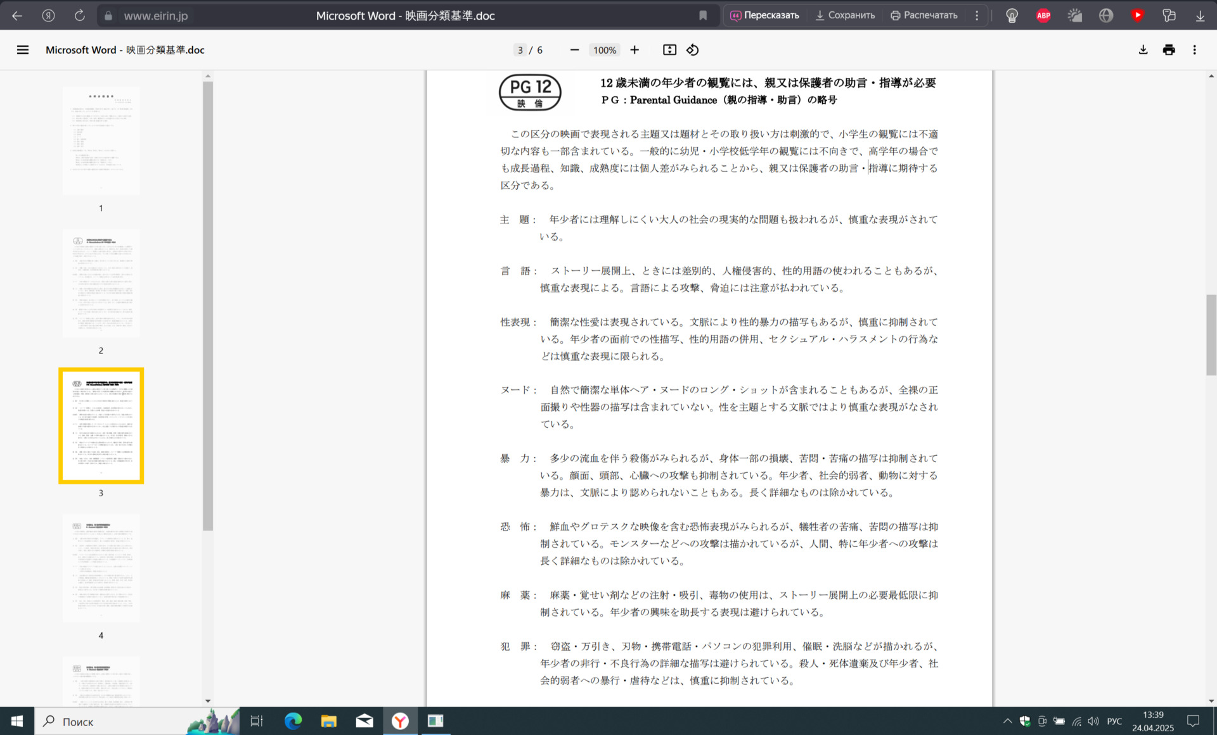Viewport: 1217px width, 735px height.
Task: Click the zoom out minus button
Action: point(574,50)
